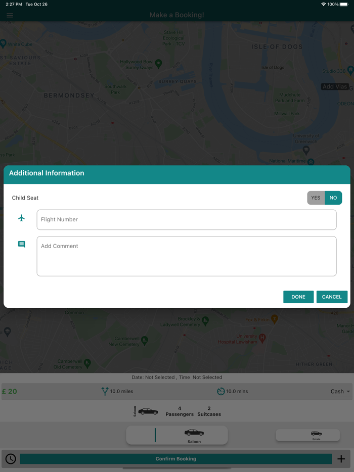Tap the White Cube map pin
Image resolution: width=354 pixels, height=472 pixels.
click(x=3, y=43)
